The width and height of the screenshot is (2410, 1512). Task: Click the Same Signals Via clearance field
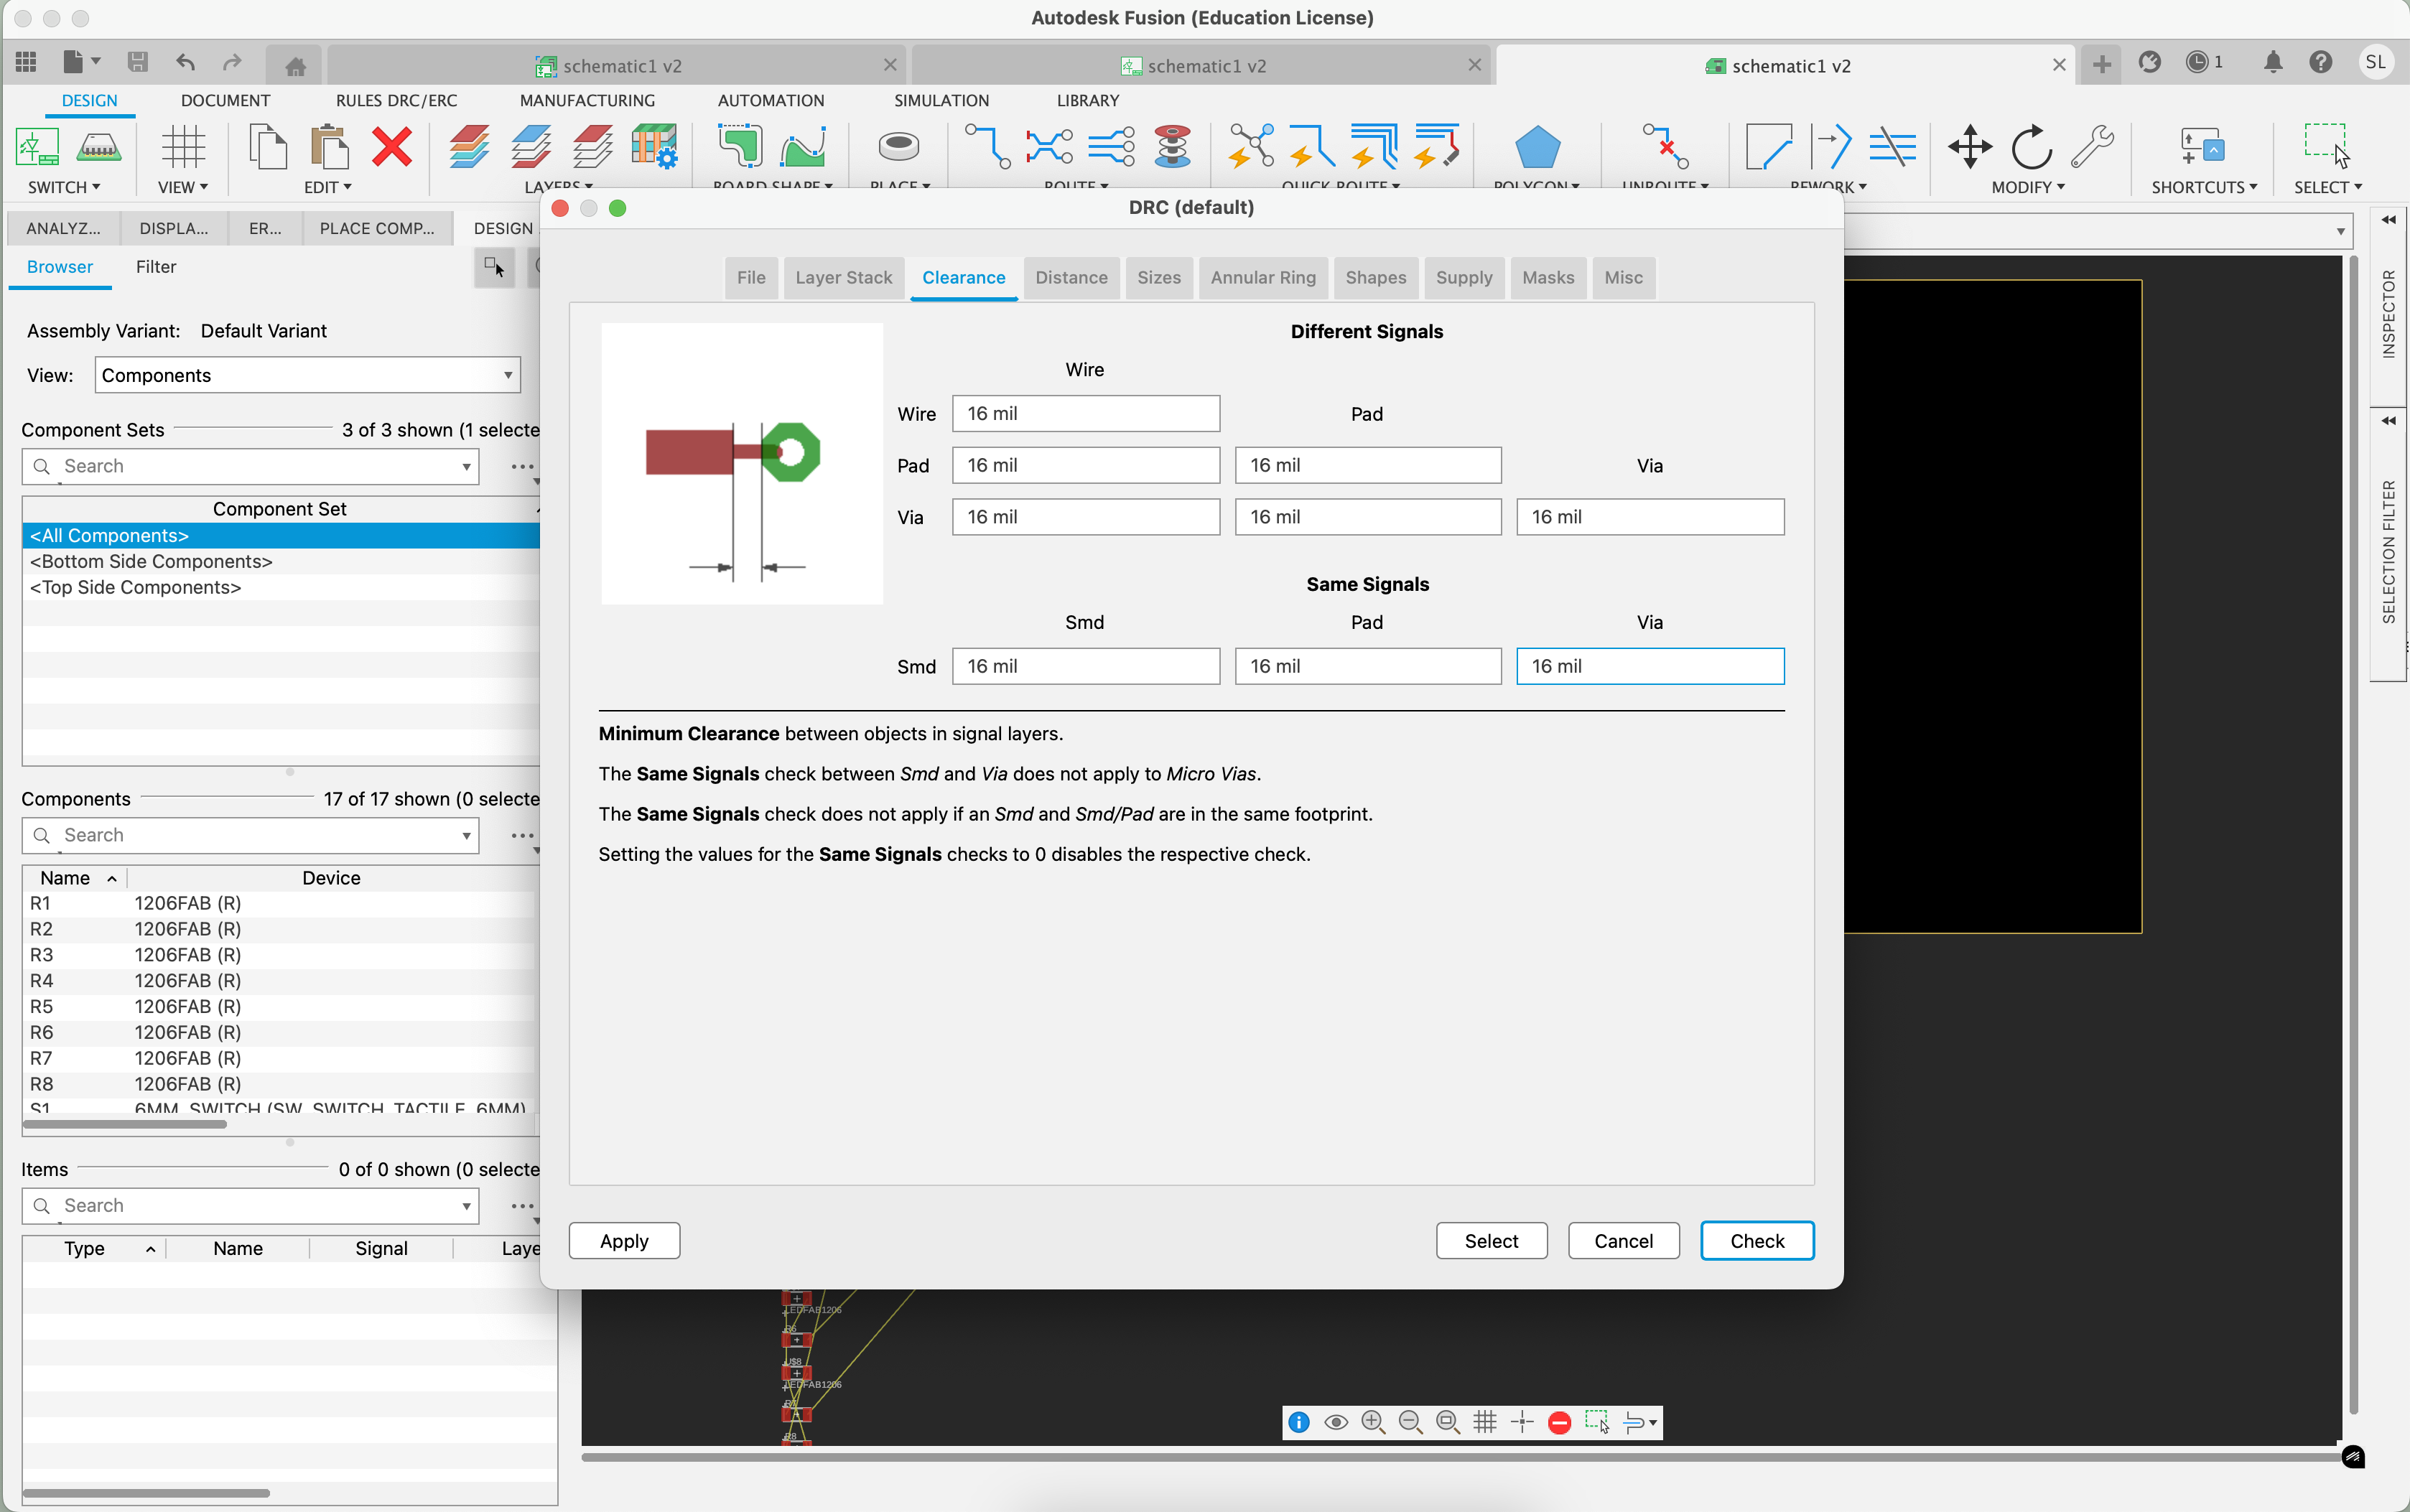[x=1650, y=666]
